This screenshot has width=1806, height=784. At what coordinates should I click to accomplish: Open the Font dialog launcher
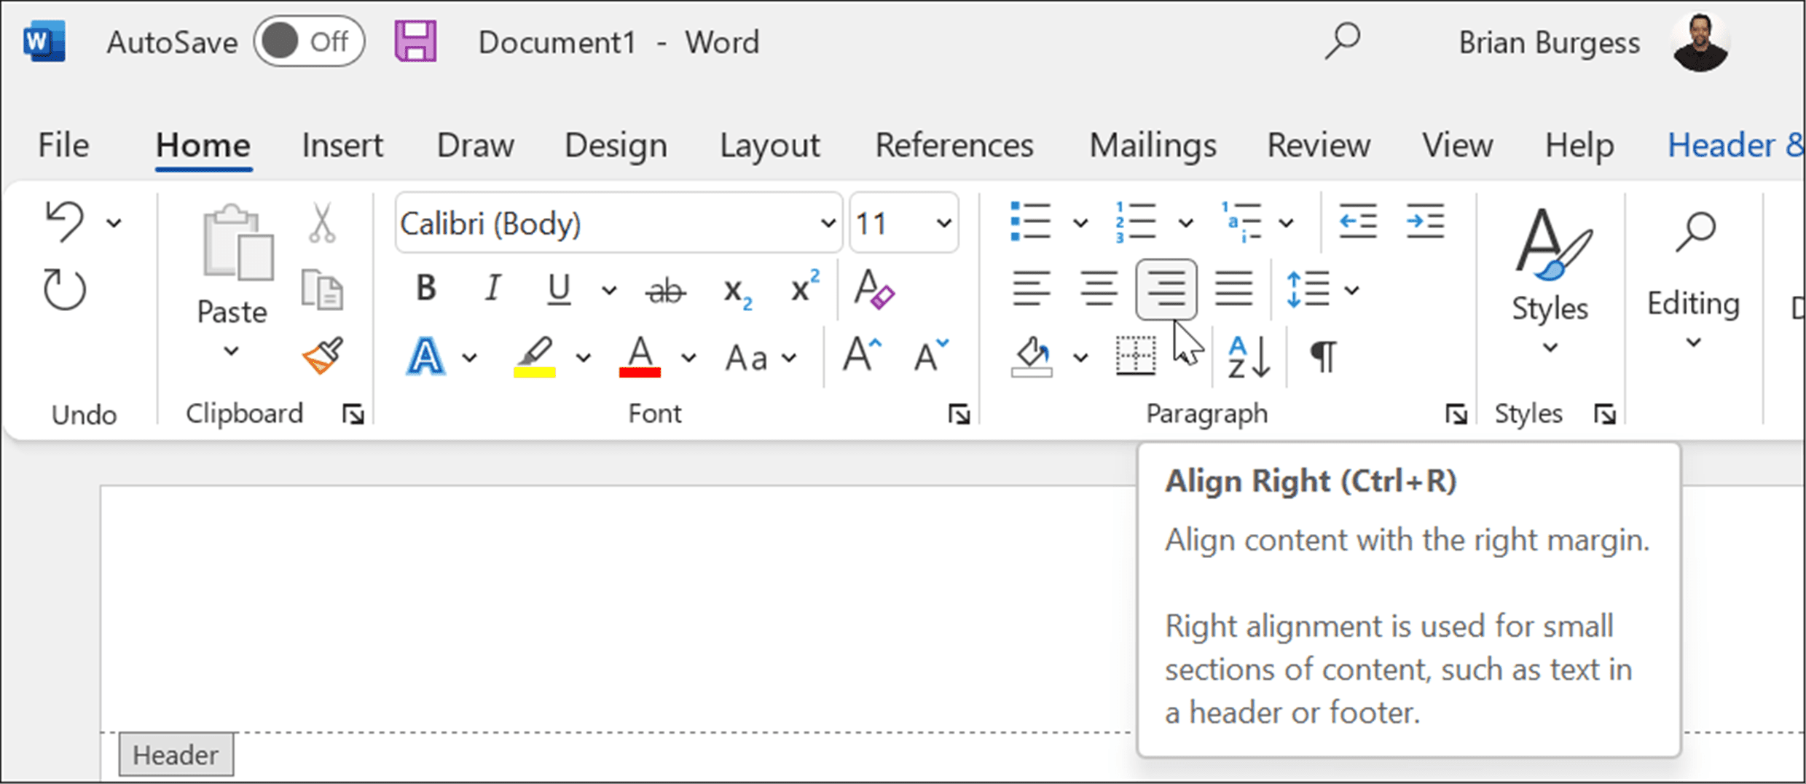point(959,413)
